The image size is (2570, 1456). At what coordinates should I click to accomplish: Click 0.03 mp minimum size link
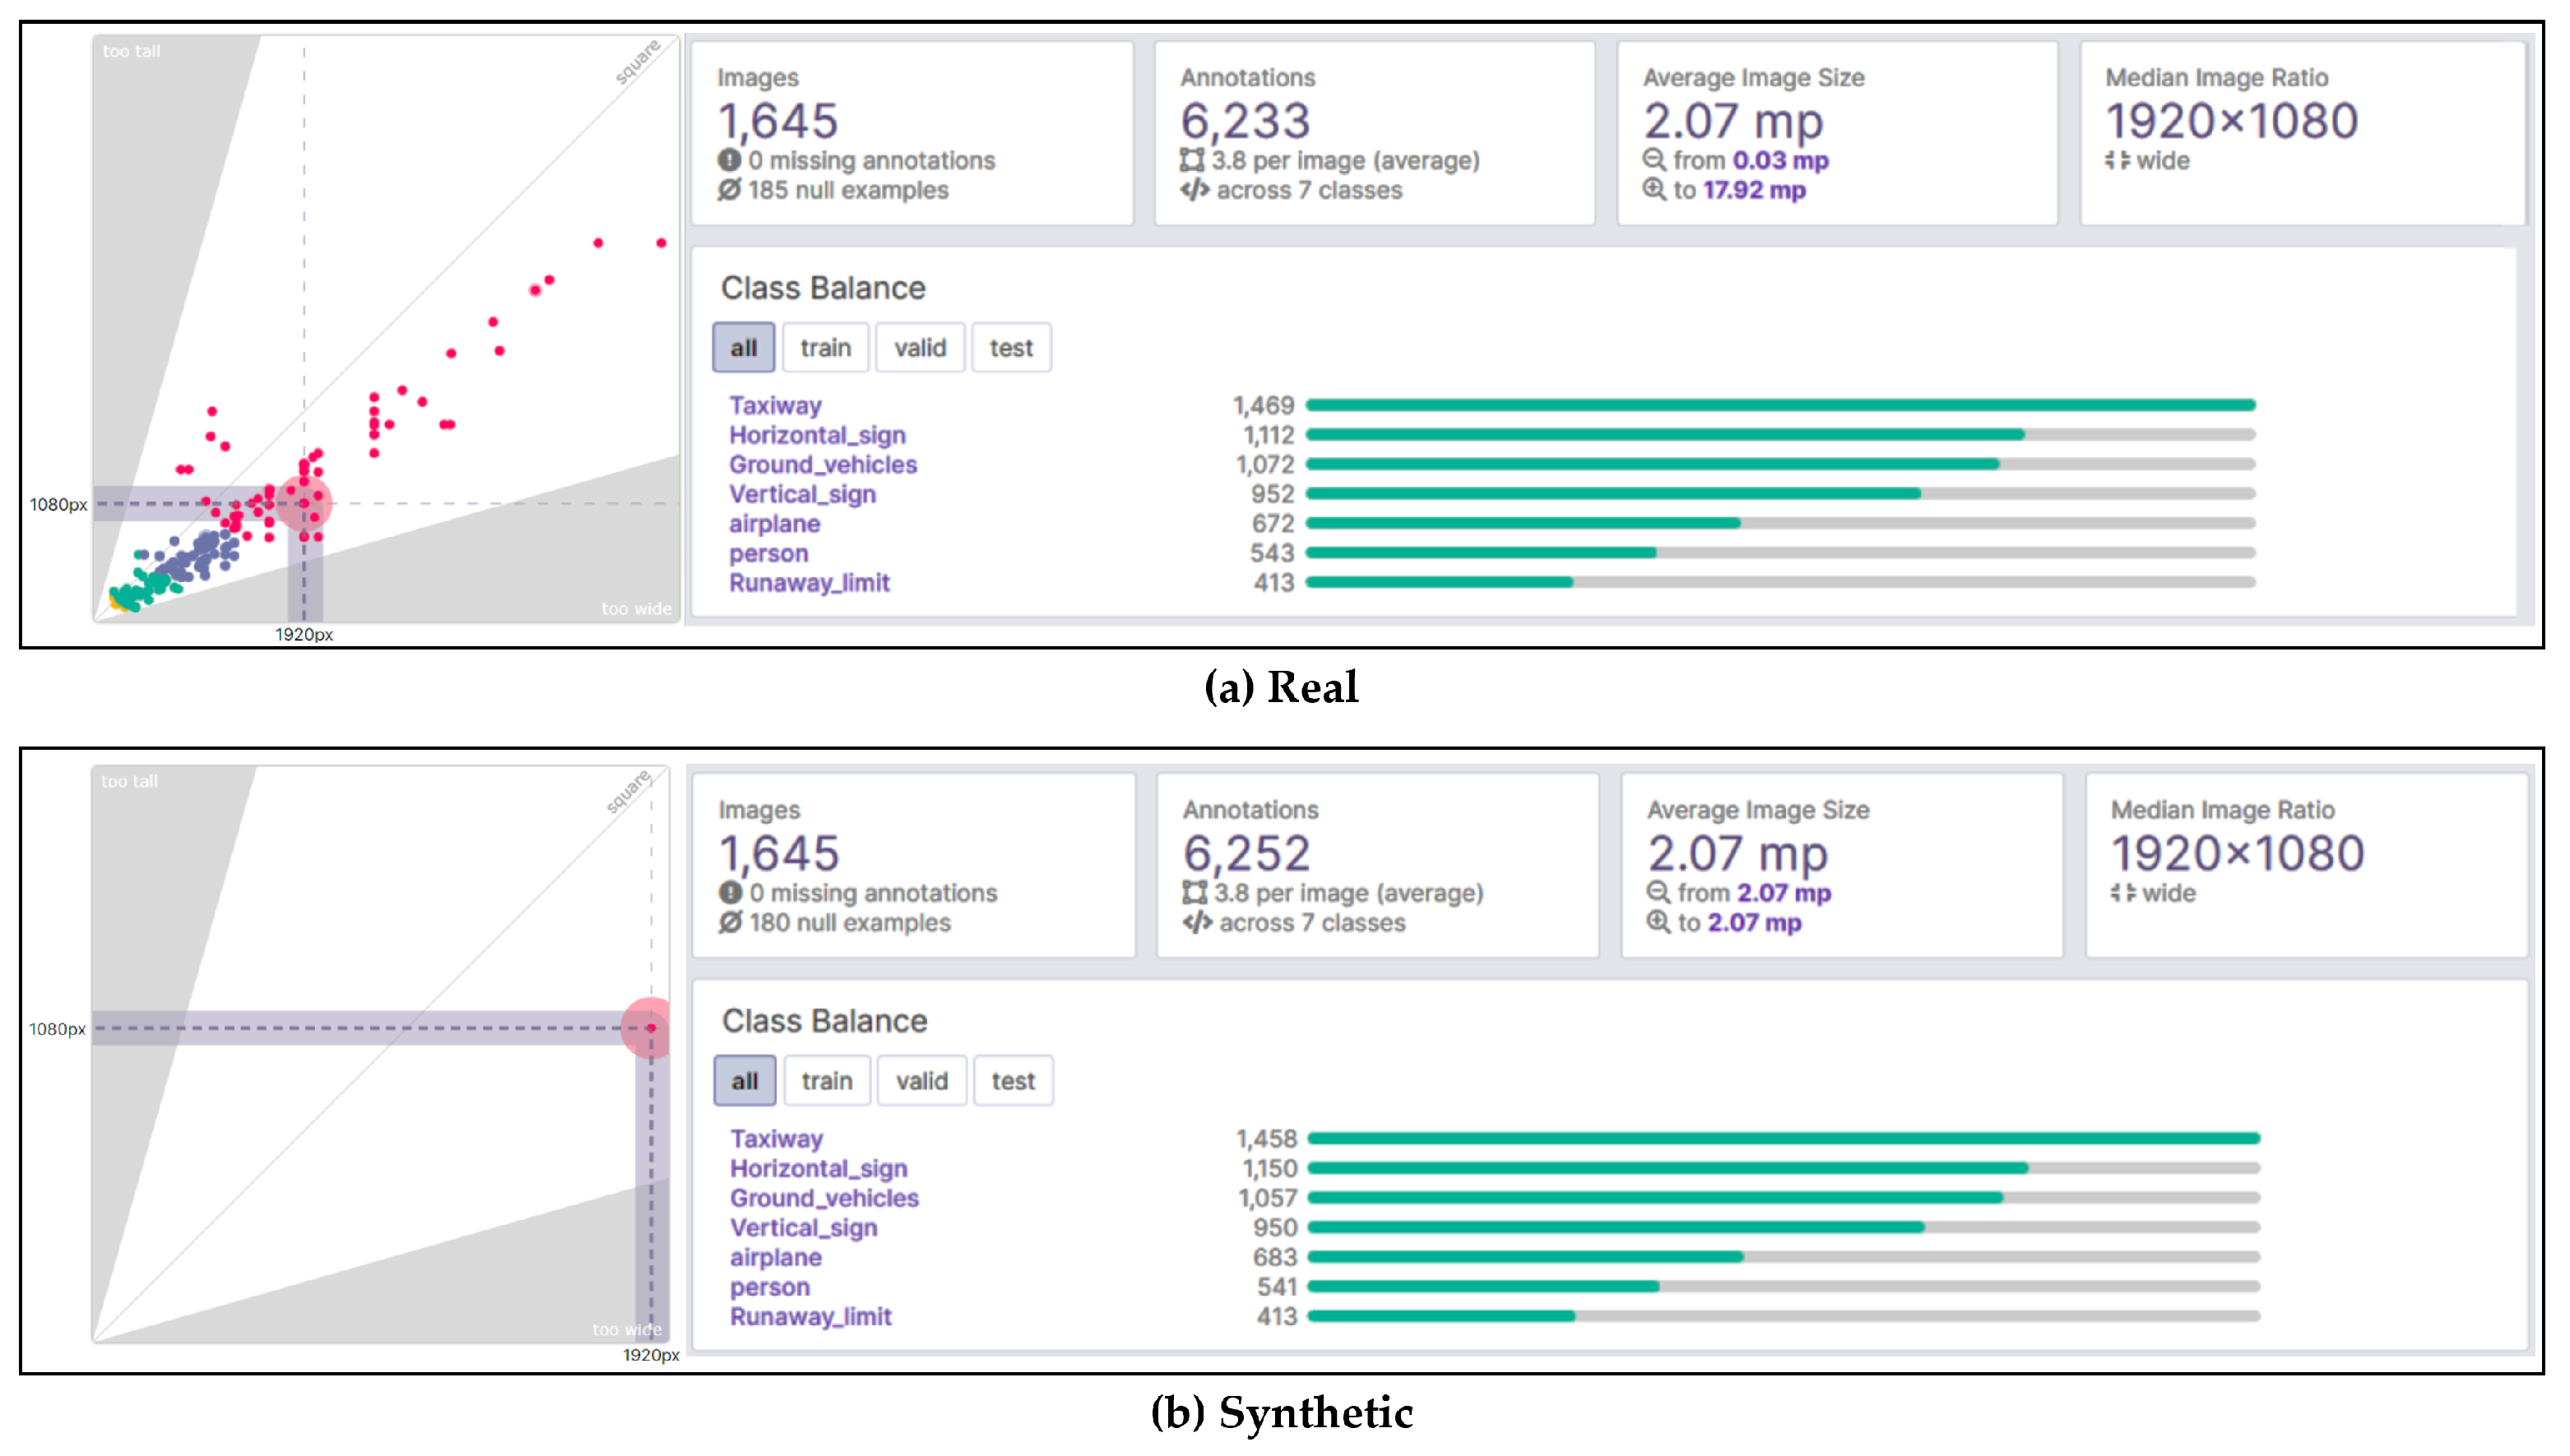1779,160
